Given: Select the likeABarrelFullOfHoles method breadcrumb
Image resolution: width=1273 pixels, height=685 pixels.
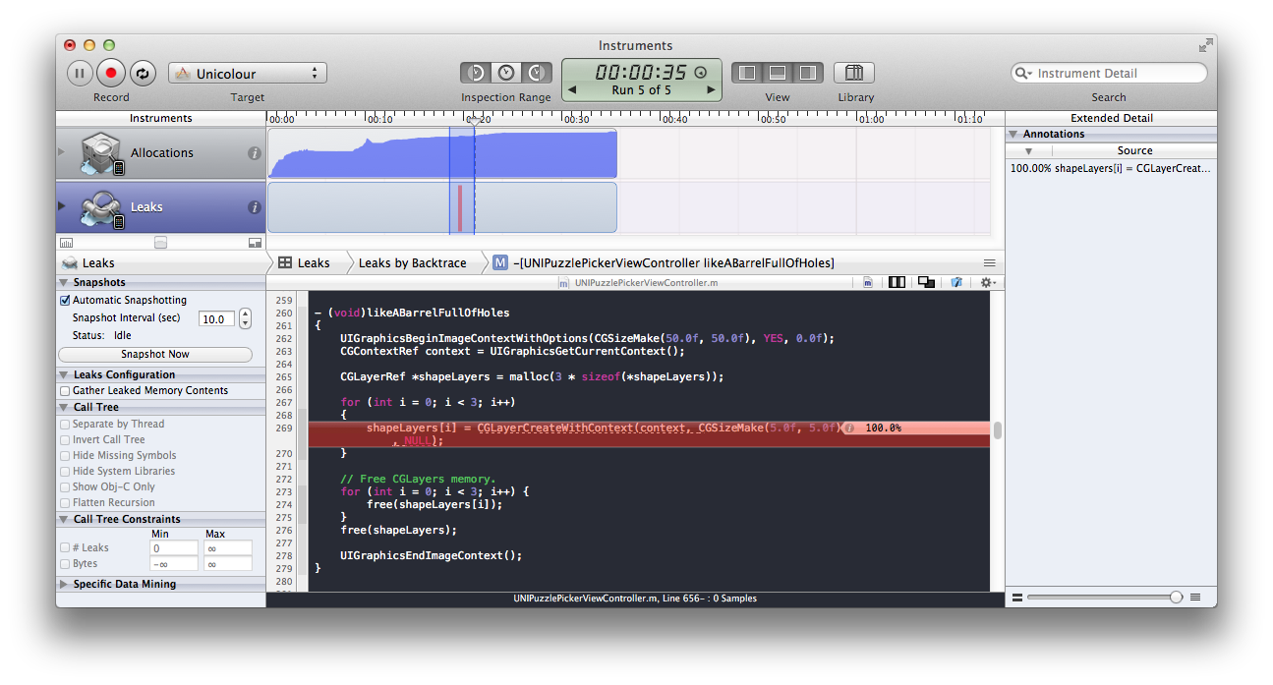Looking at the screenshot, I should [x=664, y=263].
